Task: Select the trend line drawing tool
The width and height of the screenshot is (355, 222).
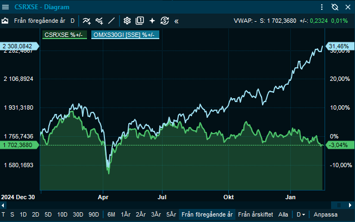Action: (x=112, y=21)
